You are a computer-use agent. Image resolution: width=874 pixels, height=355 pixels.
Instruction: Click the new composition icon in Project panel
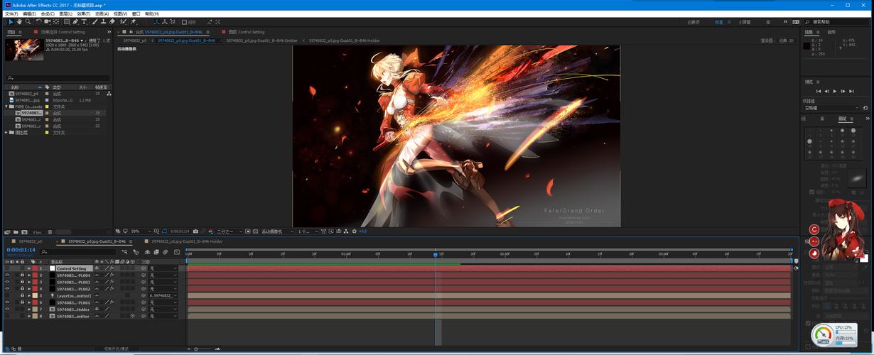24,231
